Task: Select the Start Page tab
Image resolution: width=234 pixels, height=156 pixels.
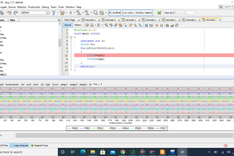Action: click(x=69, y=20)
